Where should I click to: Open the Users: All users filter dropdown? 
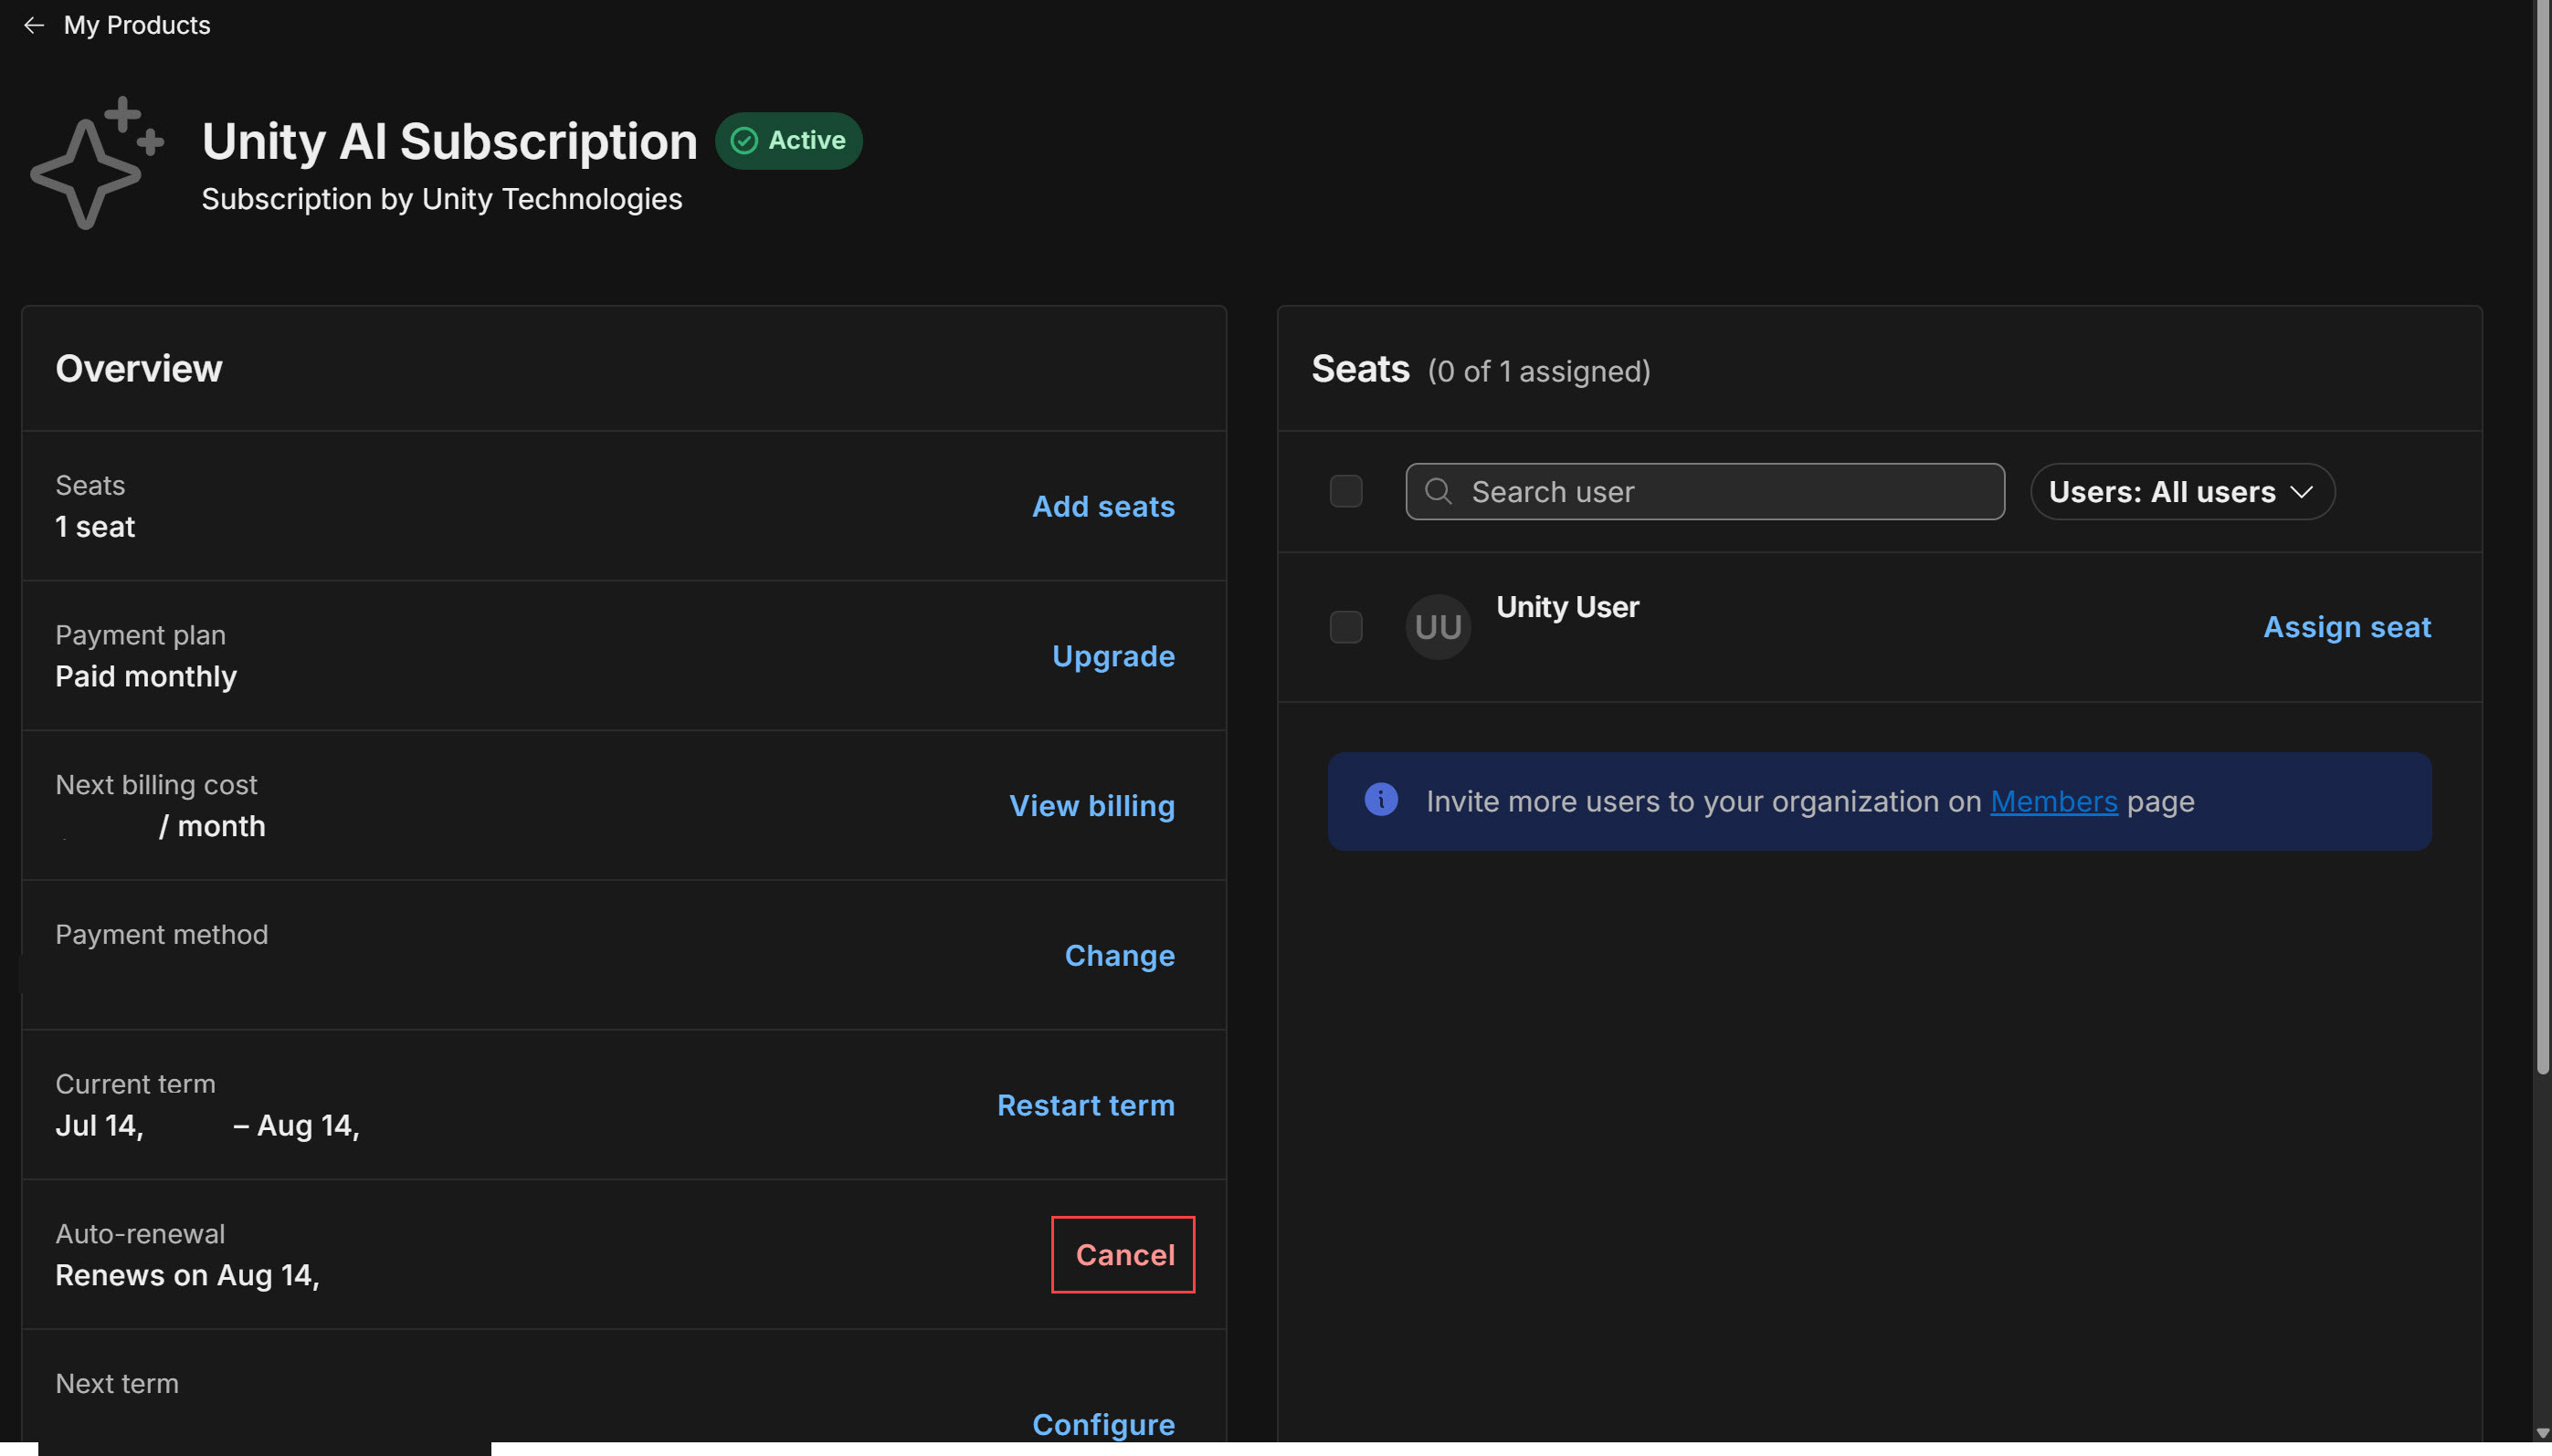pyautogui.click(x=2183, y=492)
